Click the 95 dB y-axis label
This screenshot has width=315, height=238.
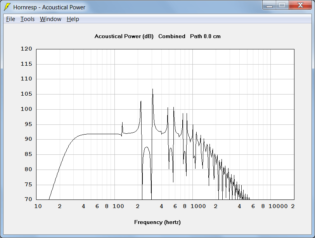point(28,124)
